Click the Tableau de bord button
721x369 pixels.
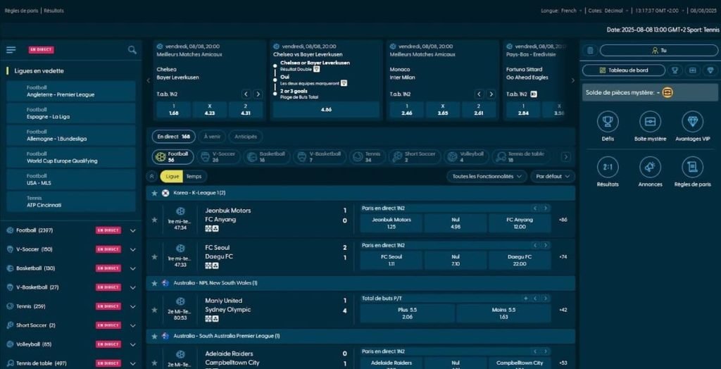pyautogui.click(x=624, y=70)
